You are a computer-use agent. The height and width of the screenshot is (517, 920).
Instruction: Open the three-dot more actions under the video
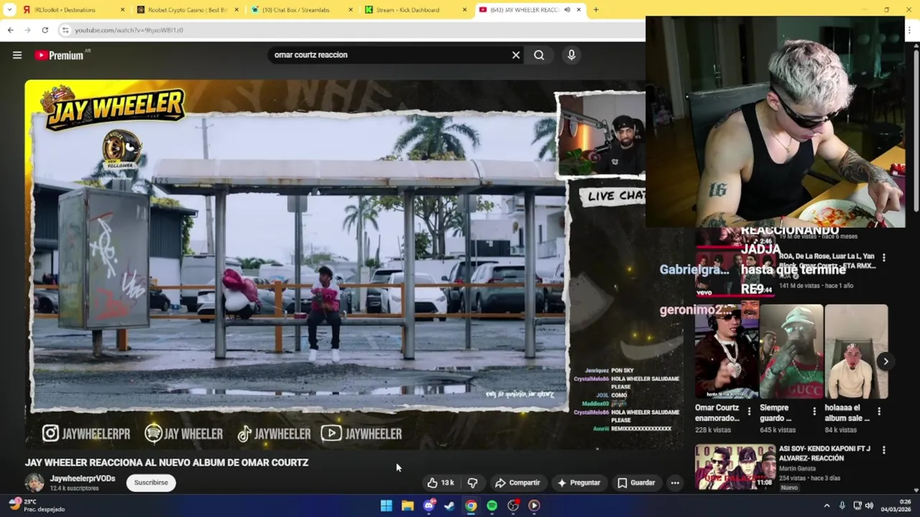(x=675, y=483)
